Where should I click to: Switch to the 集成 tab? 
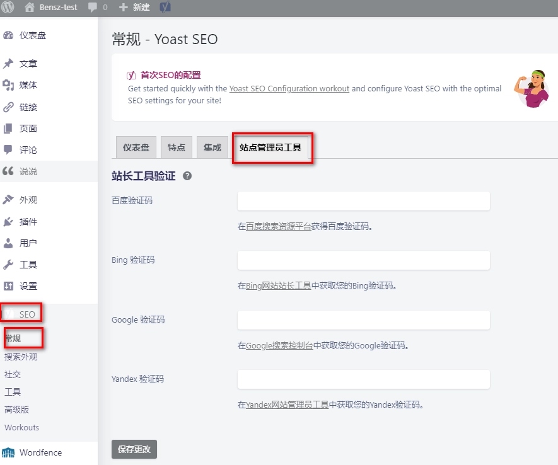[x=212, y=147]
